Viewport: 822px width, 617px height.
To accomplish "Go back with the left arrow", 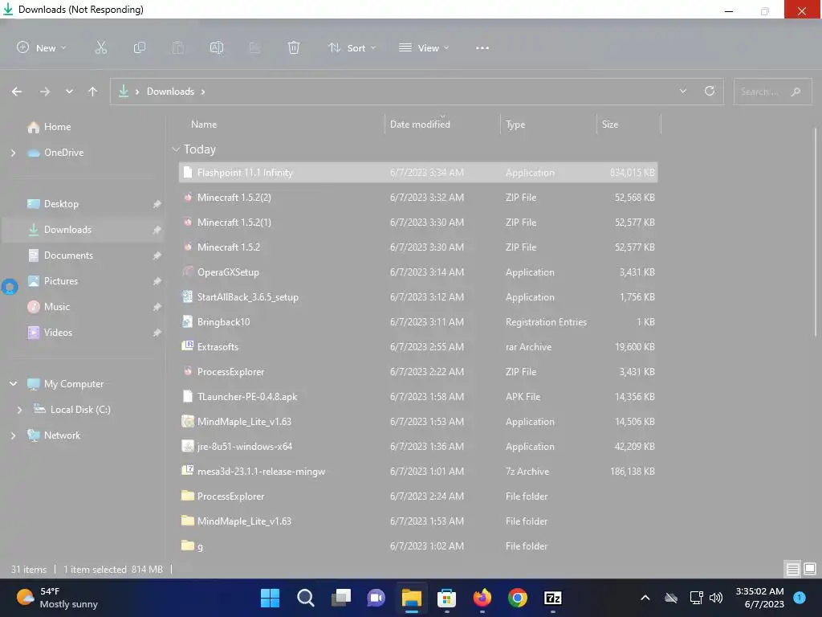I will tap(17, 92).
